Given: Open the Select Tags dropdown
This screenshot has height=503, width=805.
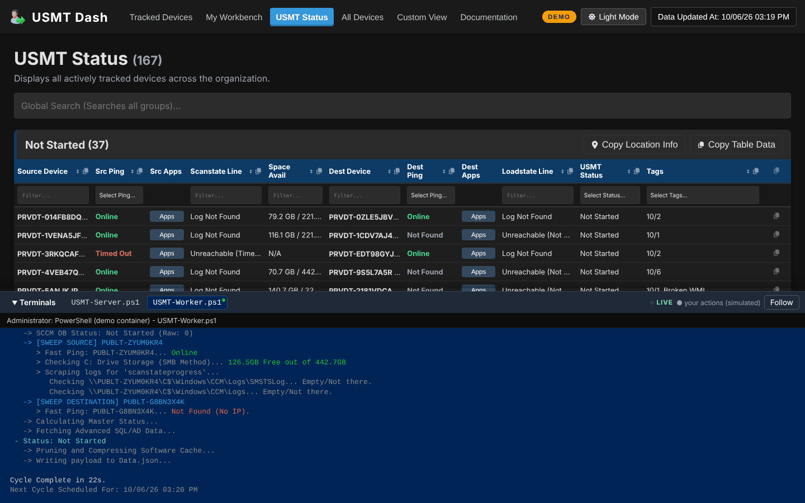Looking at the screenshot, I should click(703, 195).
